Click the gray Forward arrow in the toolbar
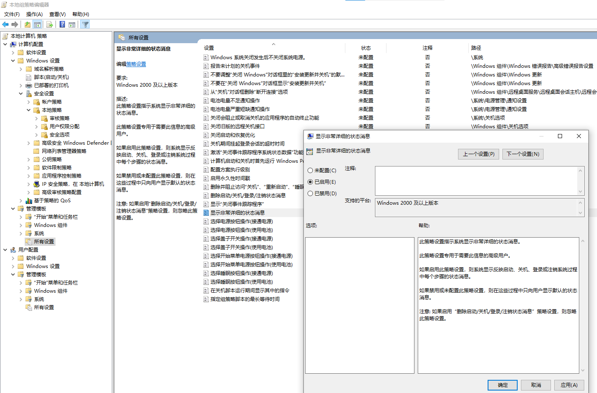Image resolution: width=597 pixels, height=393 pixels. click(15, 25)
